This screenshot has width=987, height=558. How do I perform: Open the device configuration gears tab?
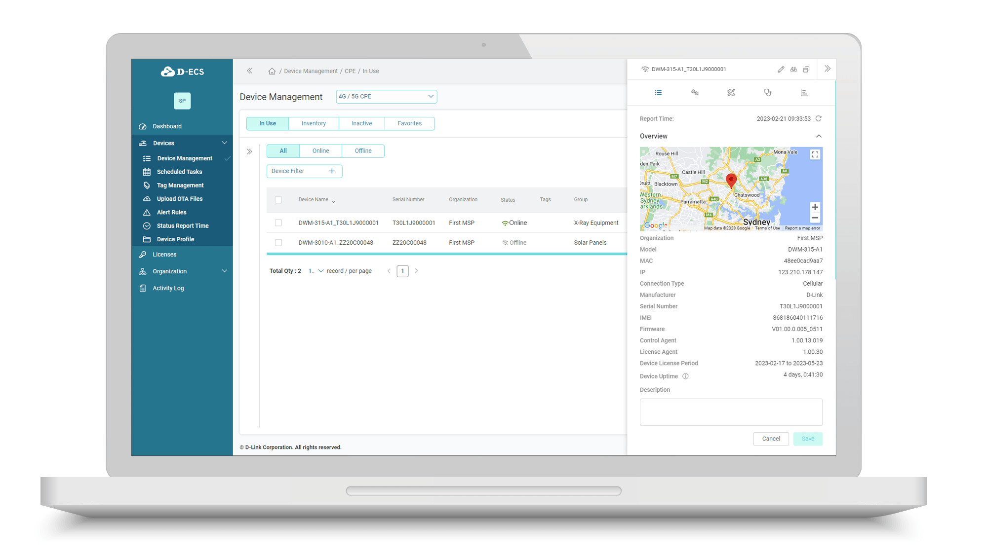pos(695,92)
